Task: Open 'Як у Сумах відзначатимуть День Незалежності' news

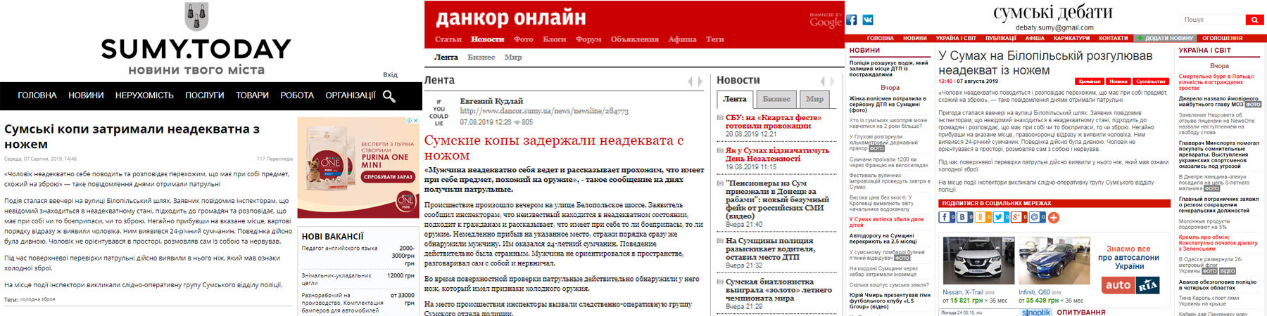Action: pos(777,154)
